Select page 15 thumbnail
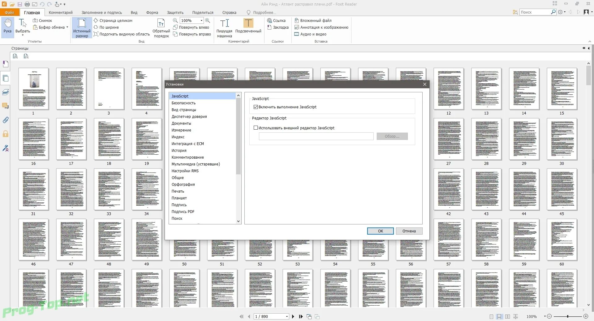This screenshot has width=594, height=321. [x=562, y=89]
